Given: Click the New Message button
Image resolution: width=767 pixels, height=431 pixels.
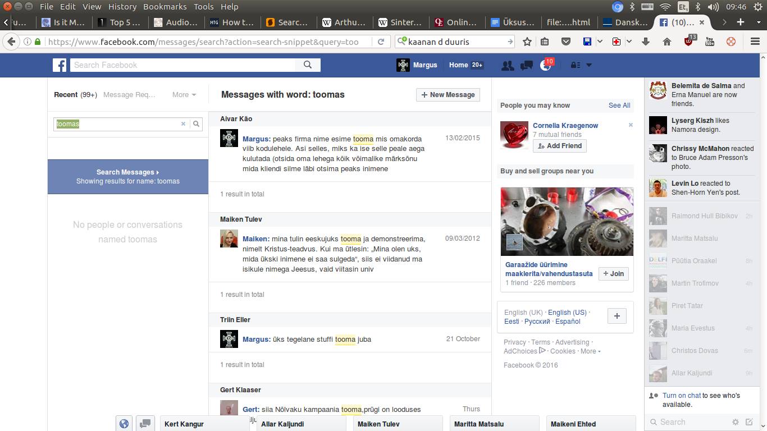Looking at the screenshot, I should click(448, 95).
